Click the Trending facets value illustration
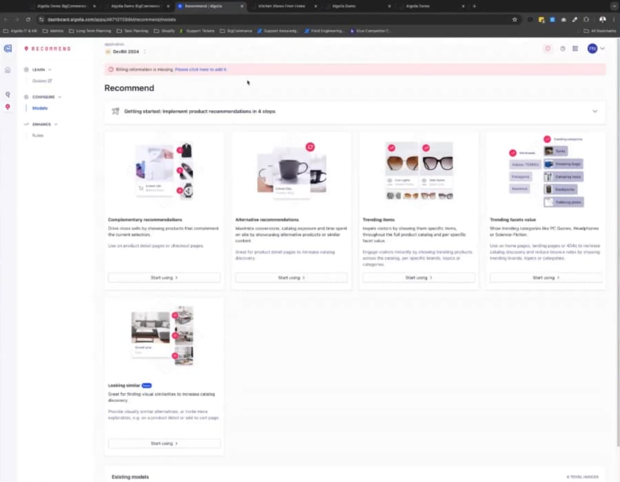This screenshot has width=620, height=482. [546, 171]
